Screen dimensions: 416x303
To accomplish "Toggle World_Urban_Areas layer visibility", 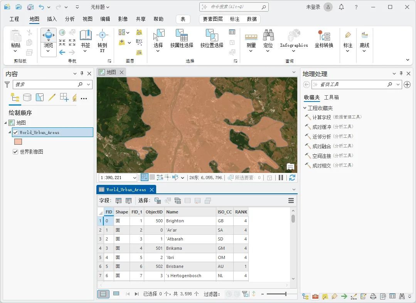I will click(x=16, y=132).
